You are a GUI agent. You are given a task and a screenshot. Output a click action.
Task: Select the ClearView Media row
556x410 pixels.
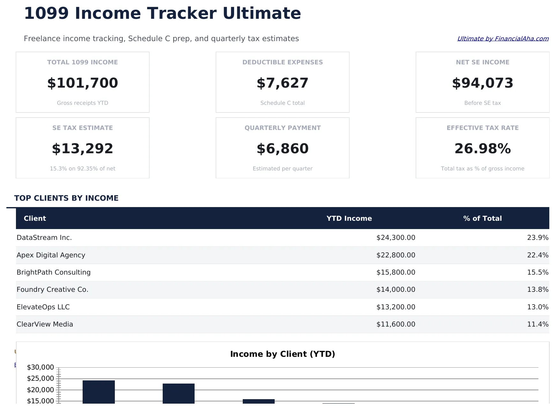[191, 324]
